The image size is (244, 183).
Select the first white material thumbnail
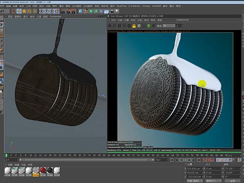click(x=8, y=170)
